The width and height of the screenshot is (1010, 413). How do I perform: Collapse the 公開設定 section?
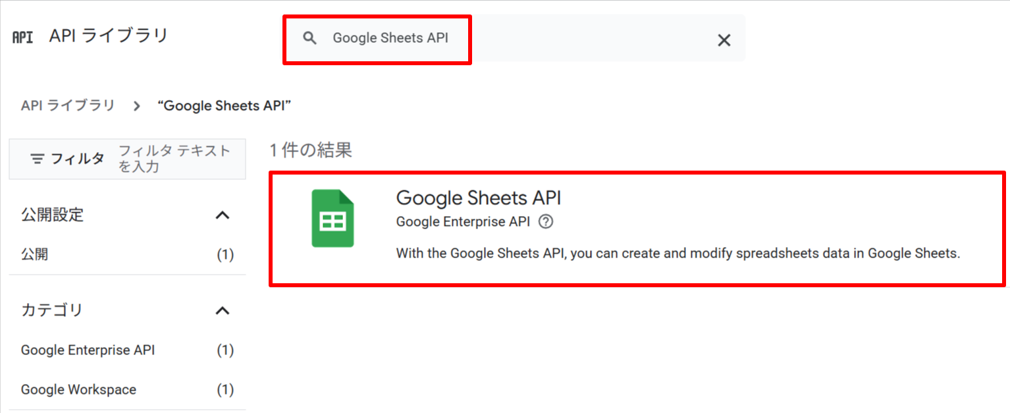pyautogui.click(x=223, y=215)
